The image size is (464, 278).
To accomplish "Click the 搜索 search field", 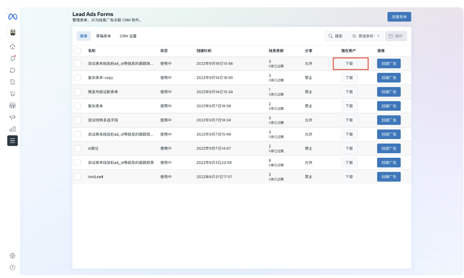I will tap(335, 36).
